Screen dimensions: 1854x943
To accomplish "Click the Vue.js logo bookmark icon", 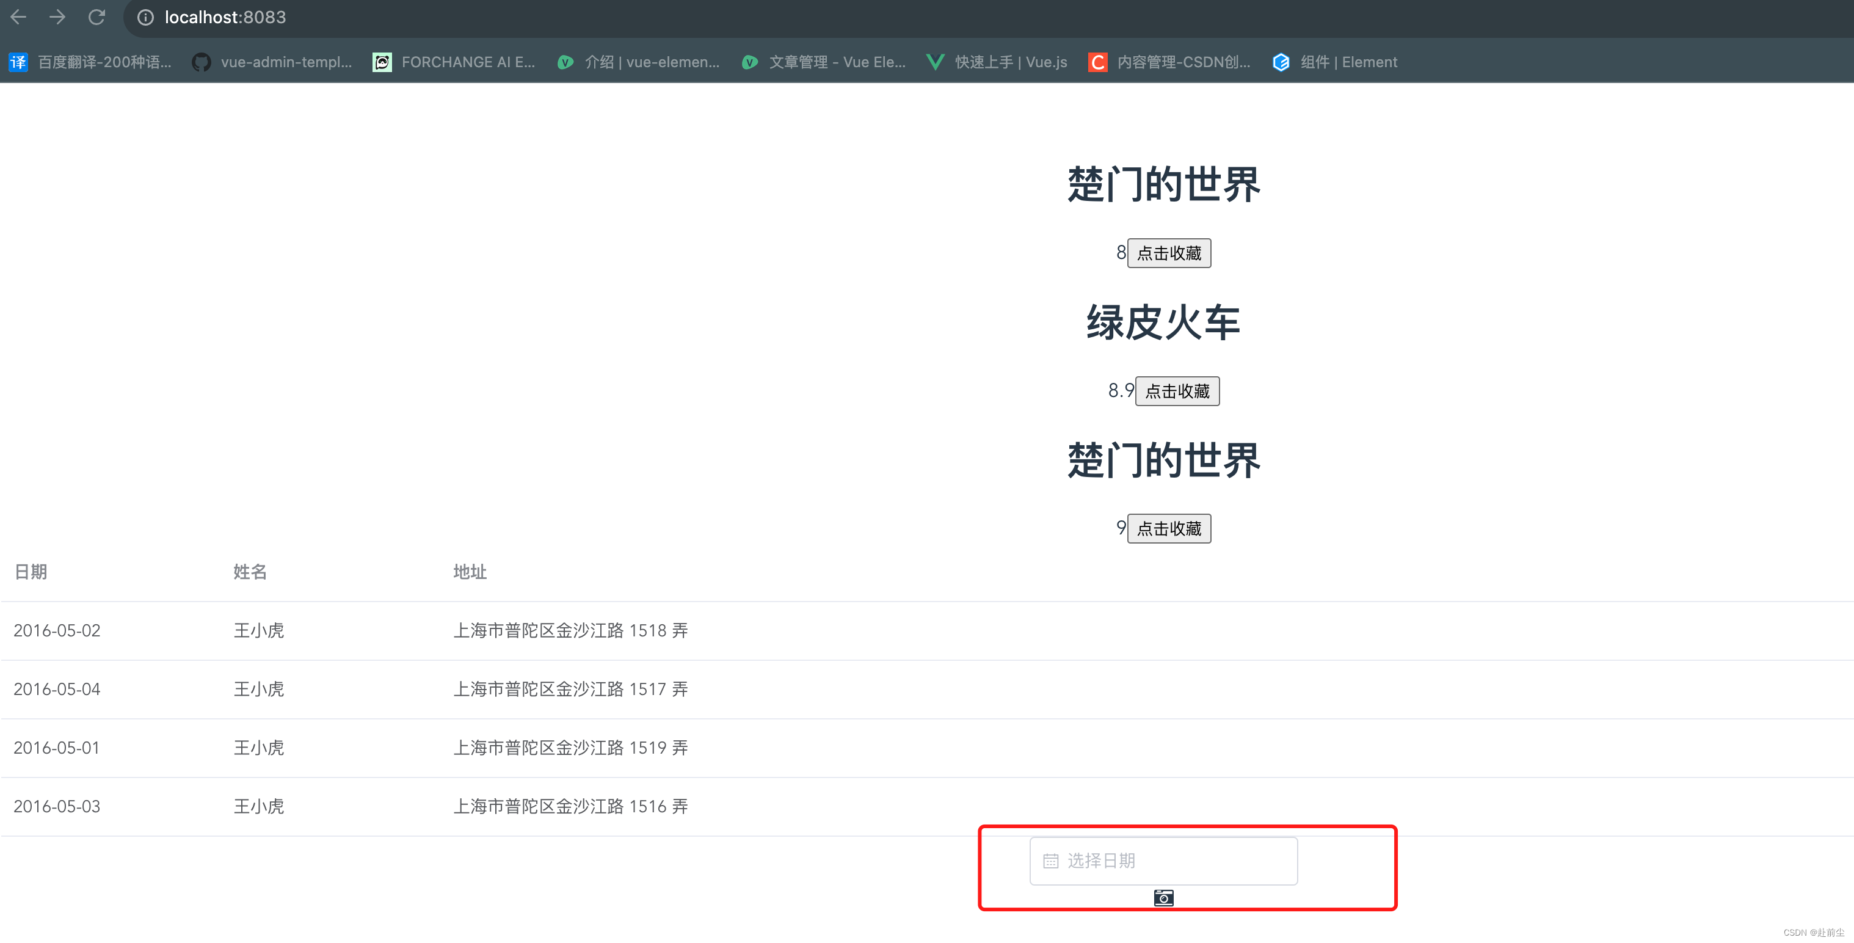I will [x=936, y=62].
